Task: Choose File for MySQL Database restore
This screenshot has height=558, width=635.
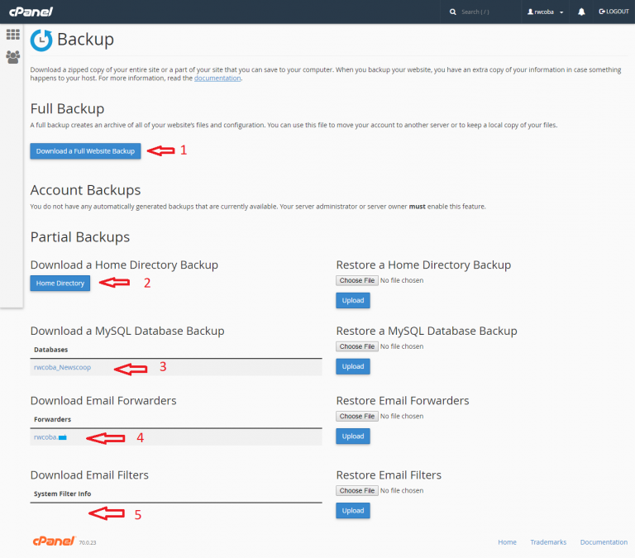Action: 357,346
